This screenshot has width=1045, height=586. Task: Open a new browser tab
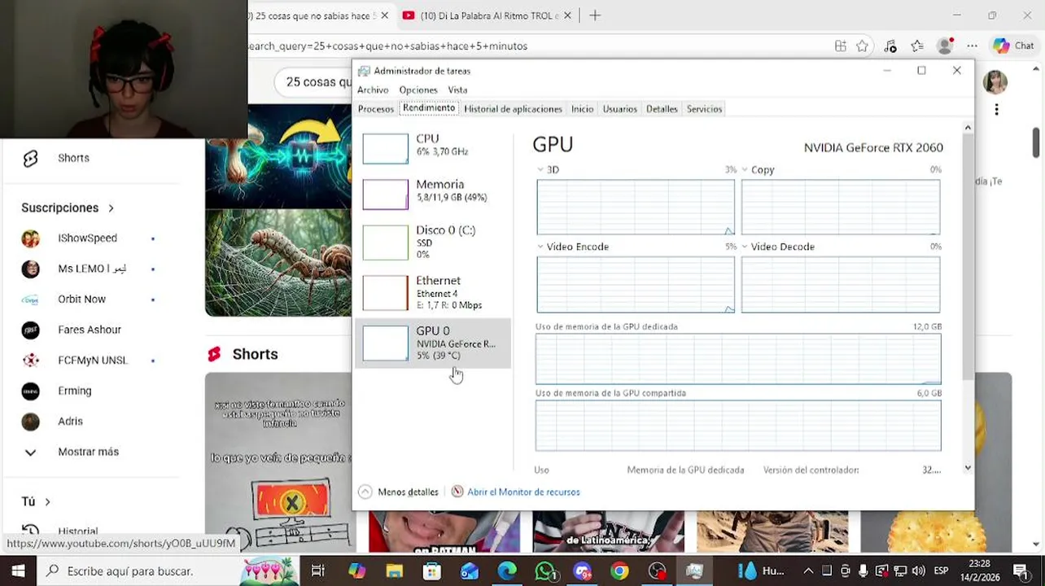(595, 15)
